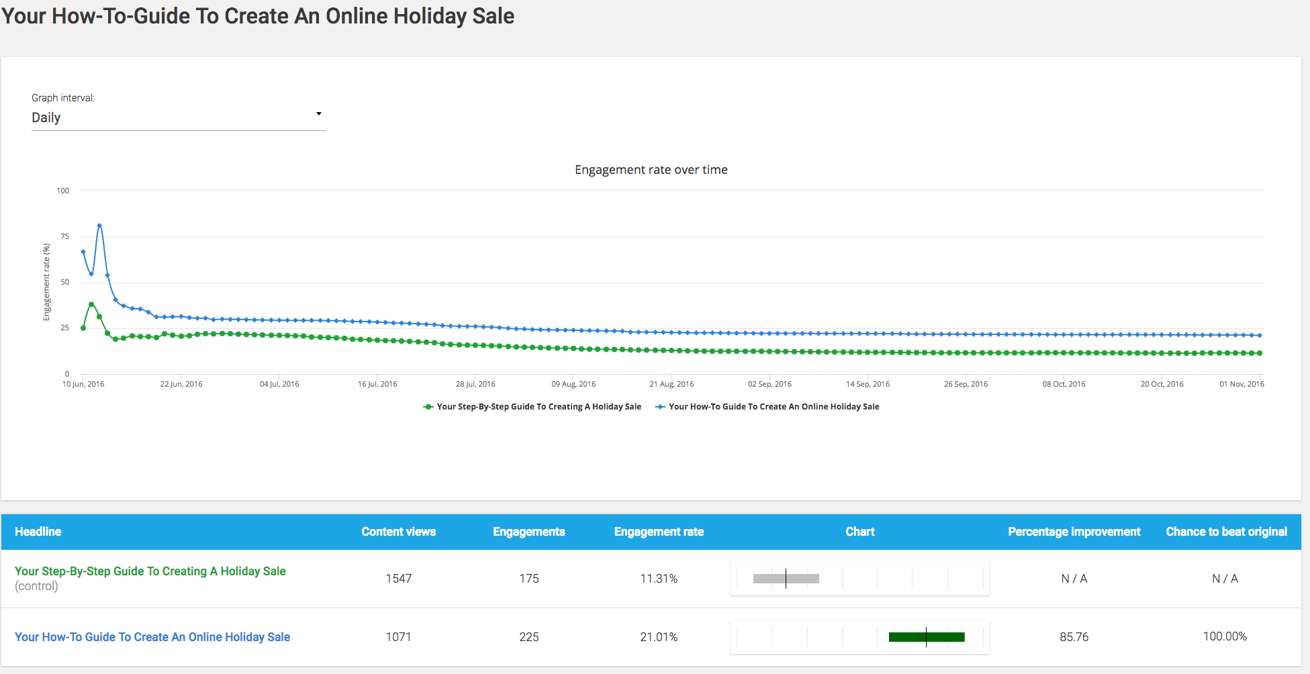Click the page title How-To-Guide heading
The image size is (1310, 674).
[257, 15]
